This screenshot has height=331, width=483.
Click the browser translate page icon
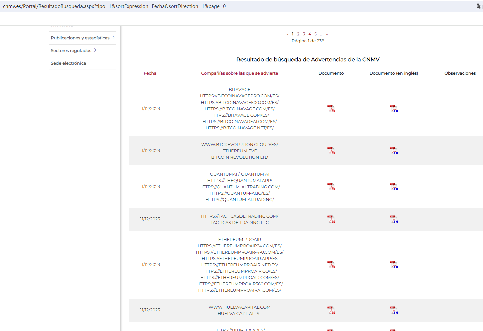click(479, 6)
